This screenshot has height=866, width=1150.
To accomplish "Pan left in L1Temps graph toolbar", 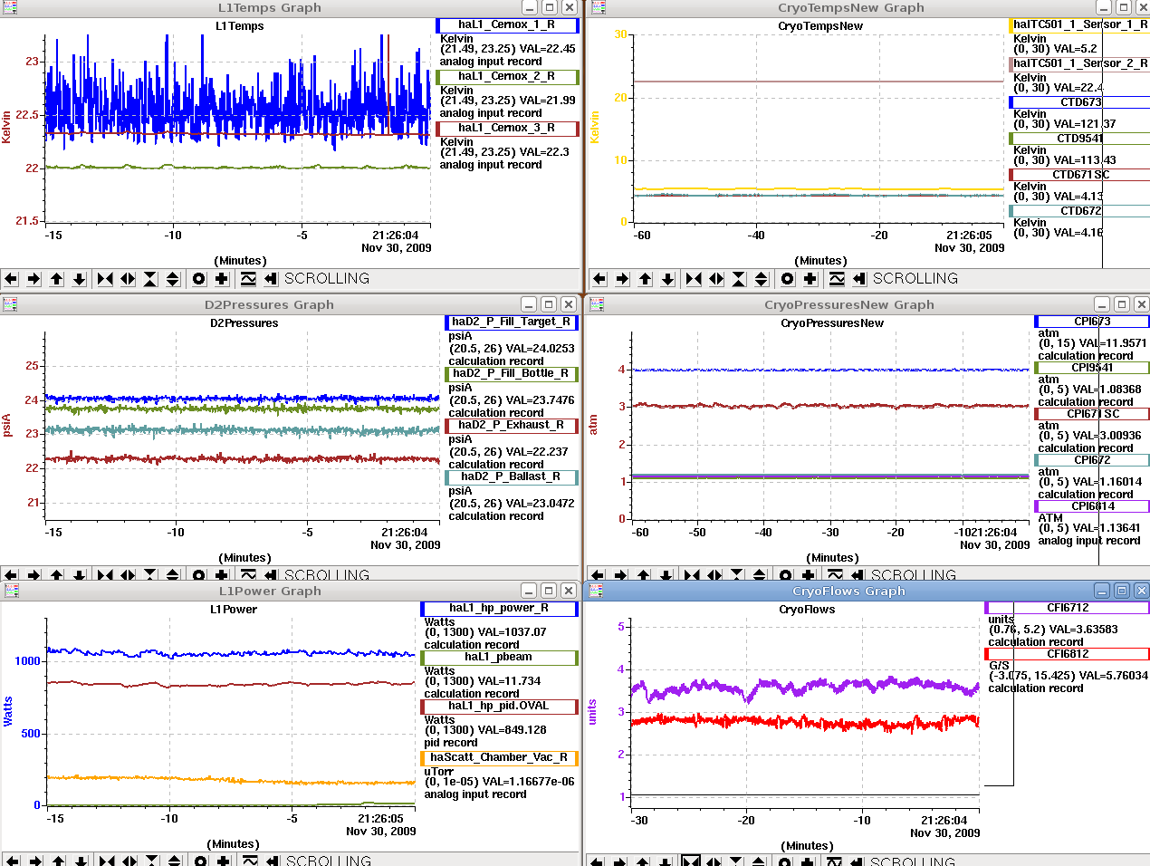I will coord(11,279).
